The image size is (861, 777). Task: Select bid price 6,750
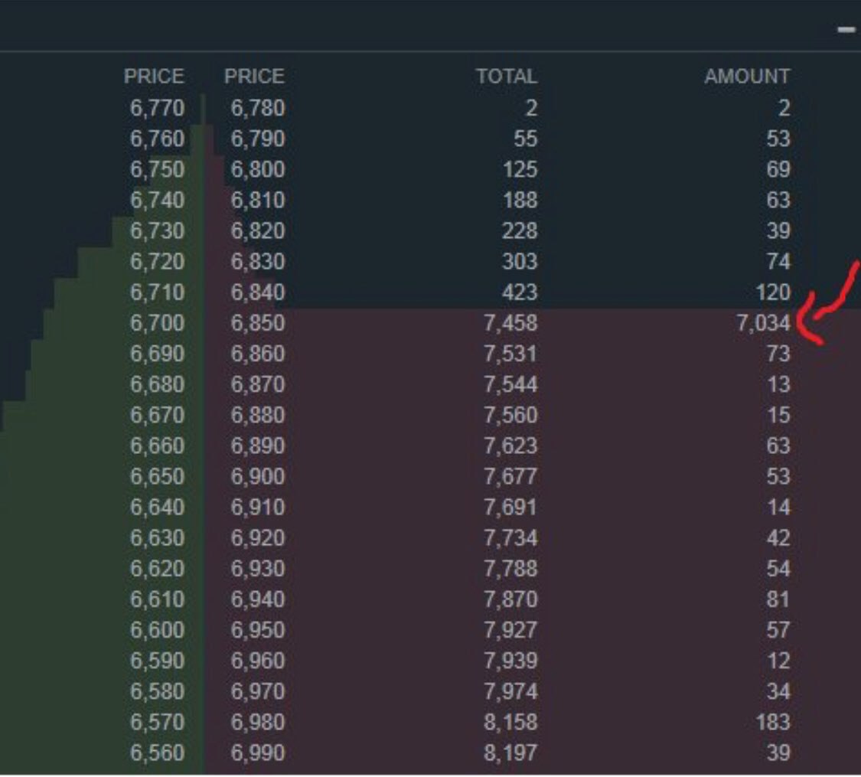pos(158,170)
